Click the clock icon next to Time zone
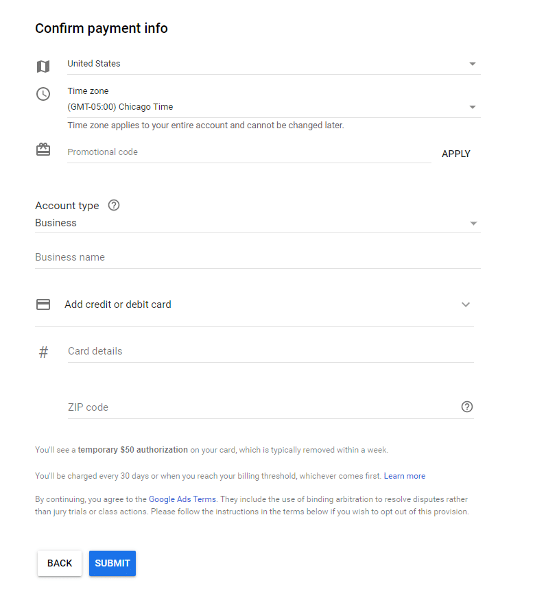This screenshot has width=546, height=598. click(x=43, y=94)
